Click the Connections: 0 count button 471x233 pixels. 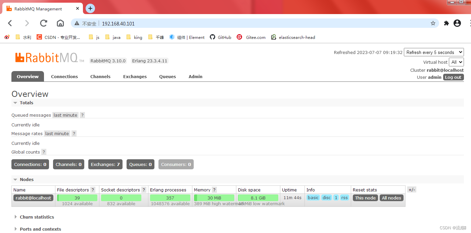pyautogui.click(x=30, y=164)
